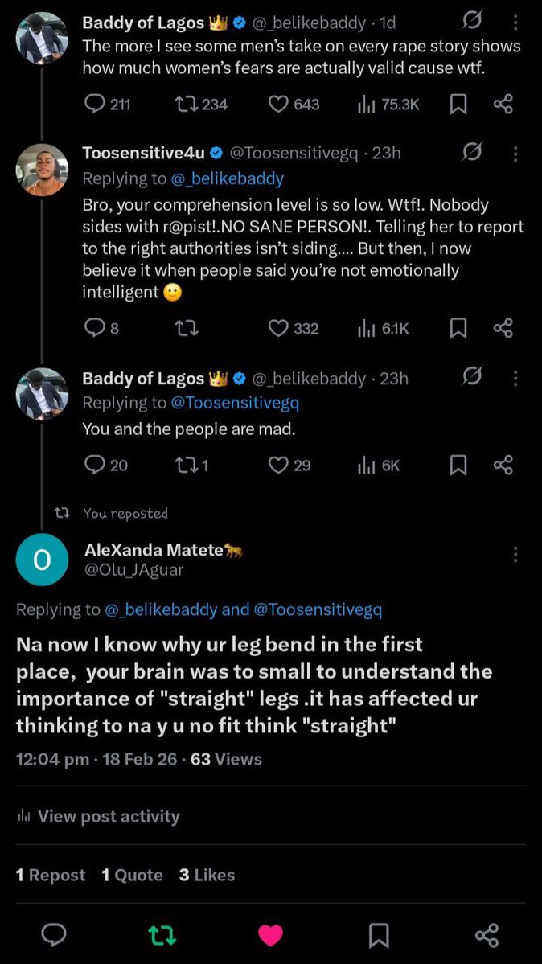Open more options for Baddy's first tweet
This screenshot has width=542, height=964.
pos(515,23)
